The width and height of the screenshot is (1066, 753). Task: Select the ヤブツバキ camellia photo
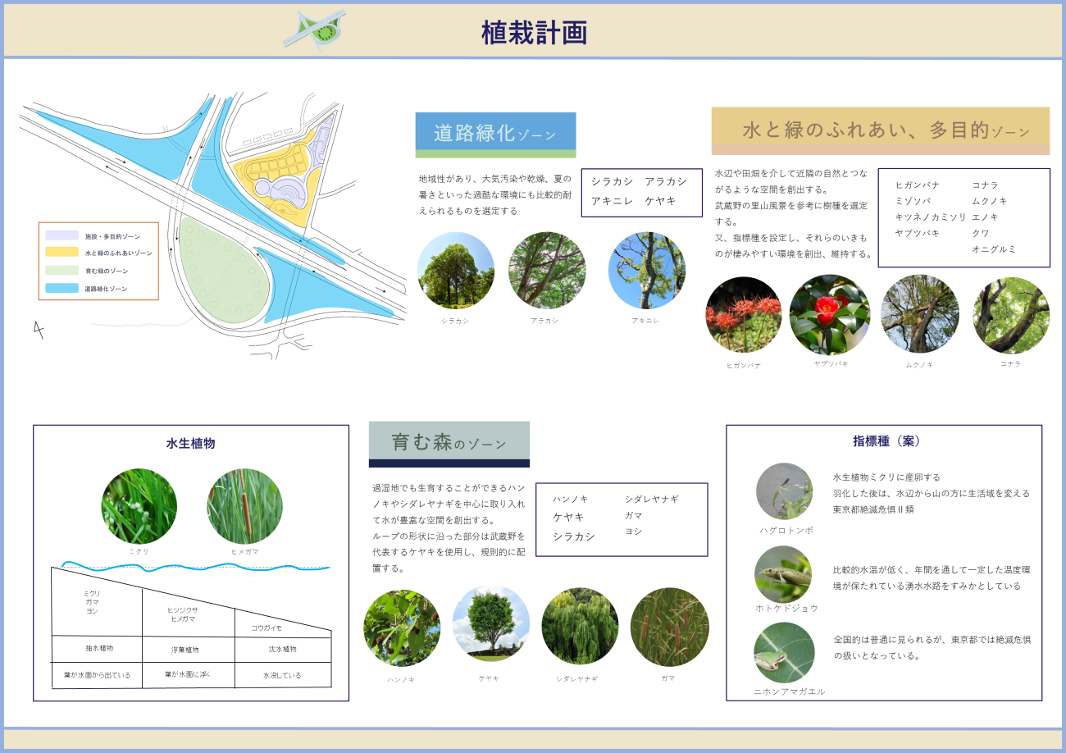pyautogui.click(x=829, y=314)
